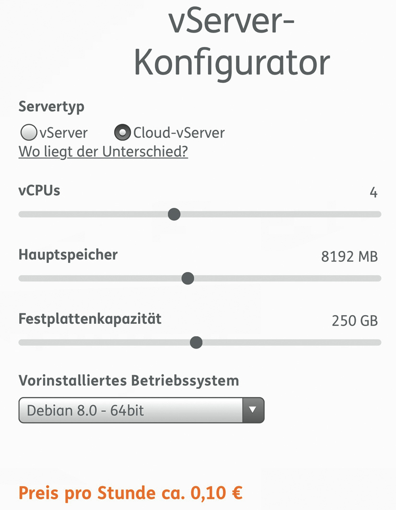Image resolution: width=396 pixels, height=510 pixels.
Task: Click the '8192 MB' memory value
Action: (x=349, y=257)
